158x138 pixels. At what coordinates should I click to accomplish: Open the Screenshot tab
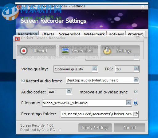click(x=69, y=34)
